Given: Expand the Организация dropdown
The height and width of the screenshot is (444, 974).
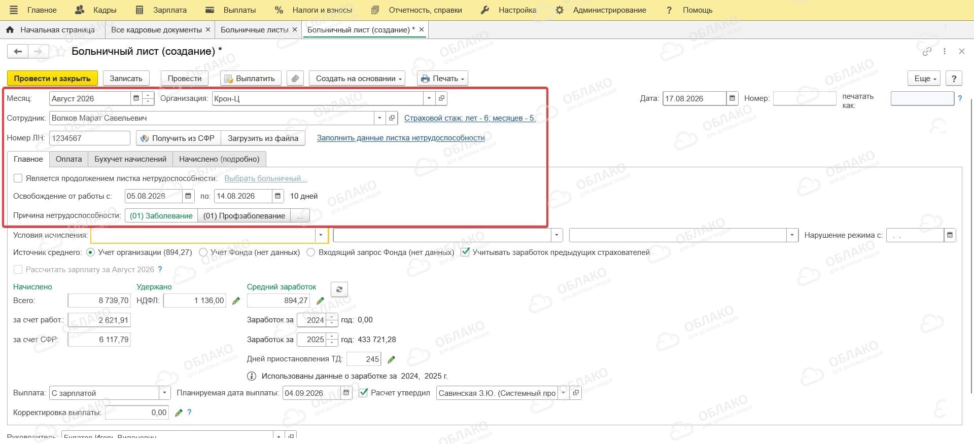Looking at the screenshot, I should 429,98.
